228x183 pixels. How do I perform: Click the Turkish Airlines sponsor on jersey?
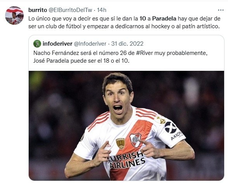coord(126,160)
